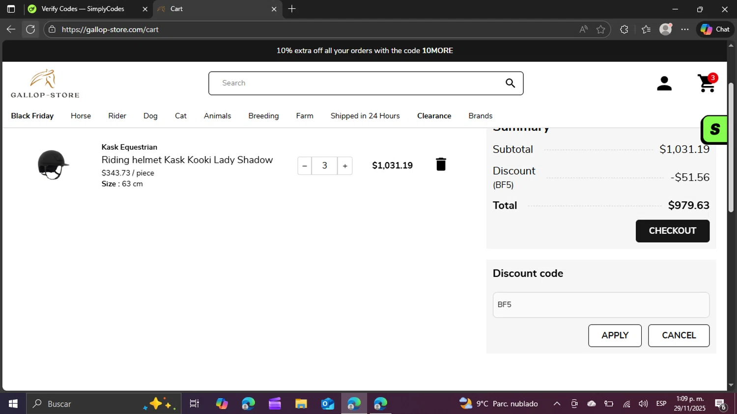This screenshot has height=414, width=737.
Task: Open Windows Start menu
Action: pyautogui.click(x=13, y=404)
